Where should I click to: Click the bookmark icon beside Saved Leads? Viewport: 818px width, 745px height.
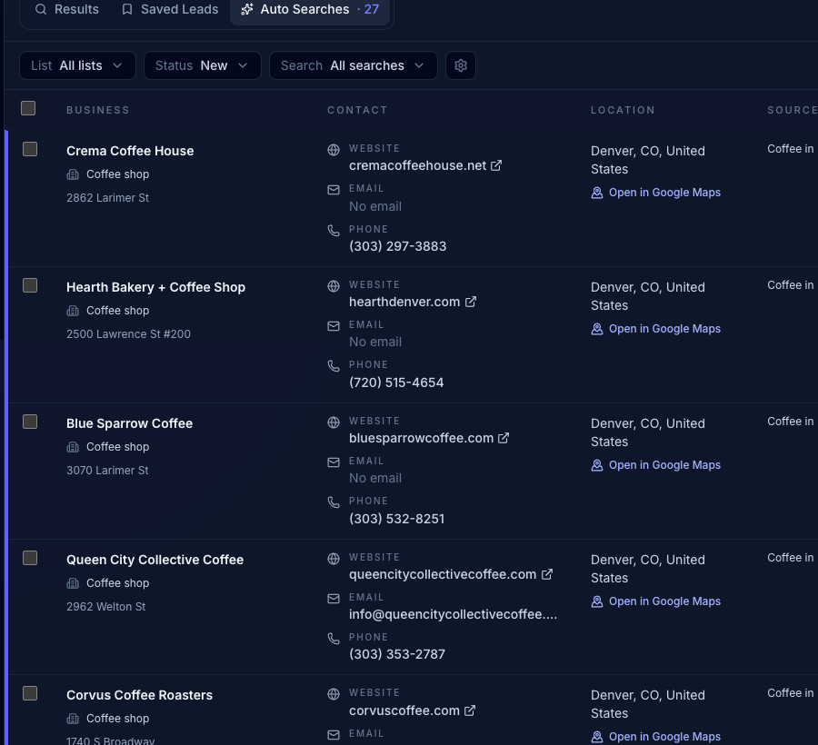pos(126,9)
